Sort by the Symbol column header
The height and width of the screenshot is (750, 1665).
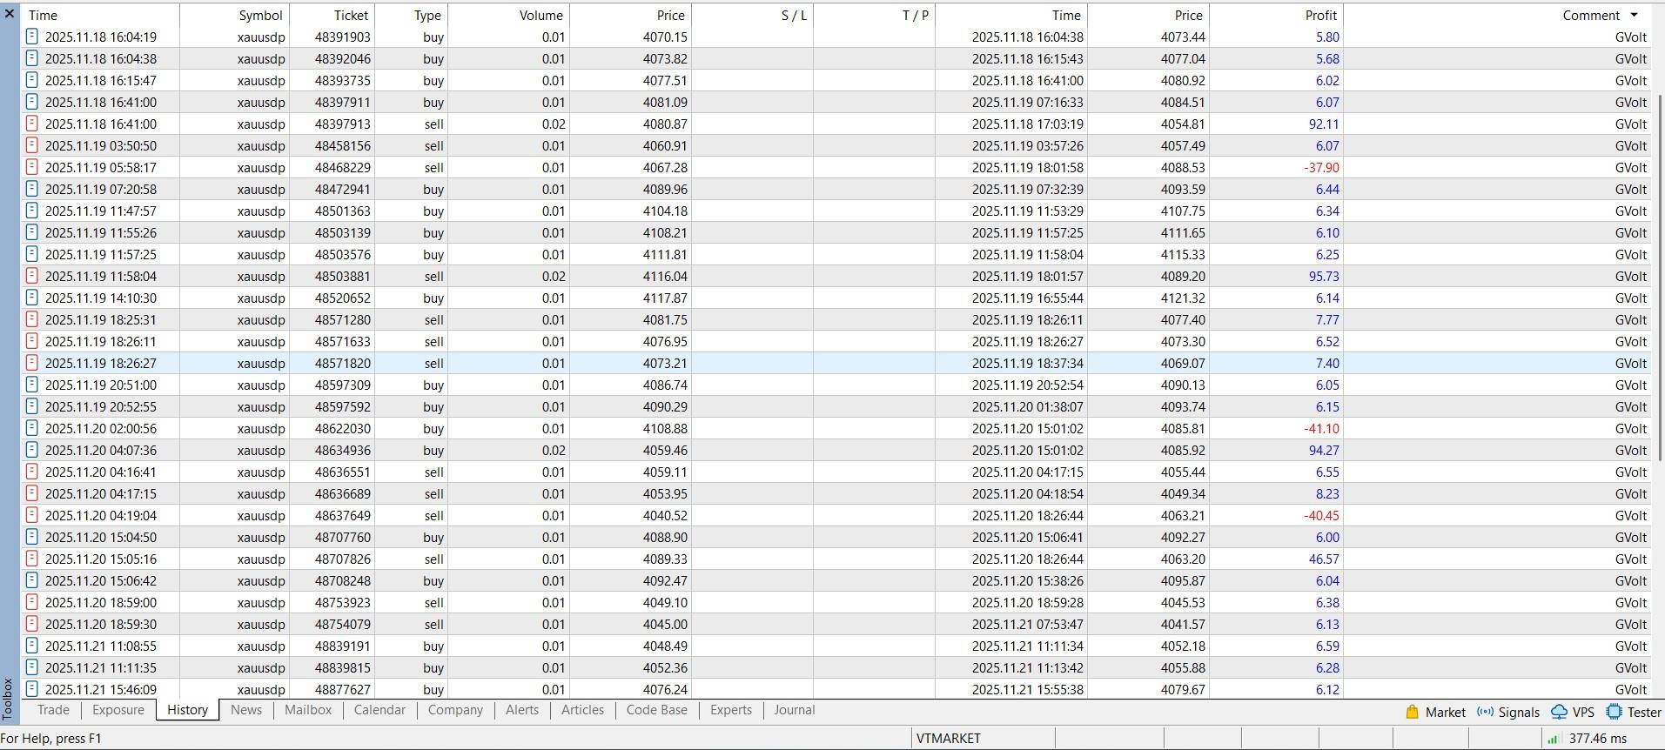tap(235, 15)
